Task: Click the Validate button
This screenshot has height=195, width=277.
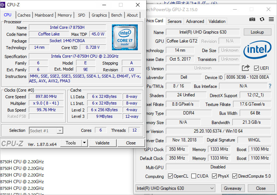Action: (x=102, y=143)
